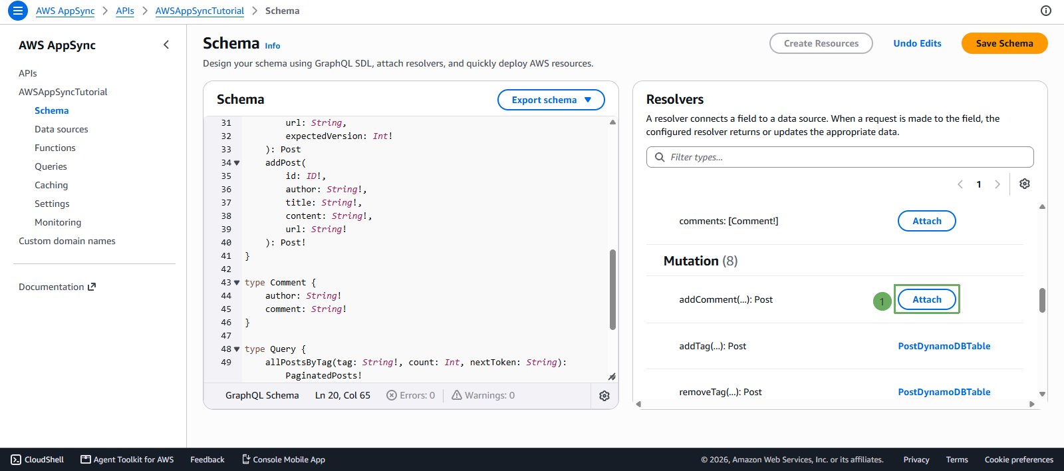1064x471 pixels.
Task: Collapse type Comment at line 43
Action: (237, 283)
